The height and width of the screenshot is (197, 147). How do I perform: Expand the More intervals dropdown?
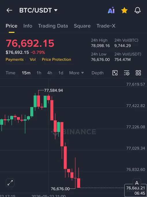tap(76, 73)
